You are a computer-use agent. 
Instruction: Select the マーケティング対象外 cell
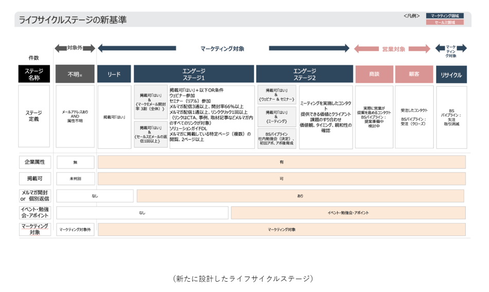point(75,230)
